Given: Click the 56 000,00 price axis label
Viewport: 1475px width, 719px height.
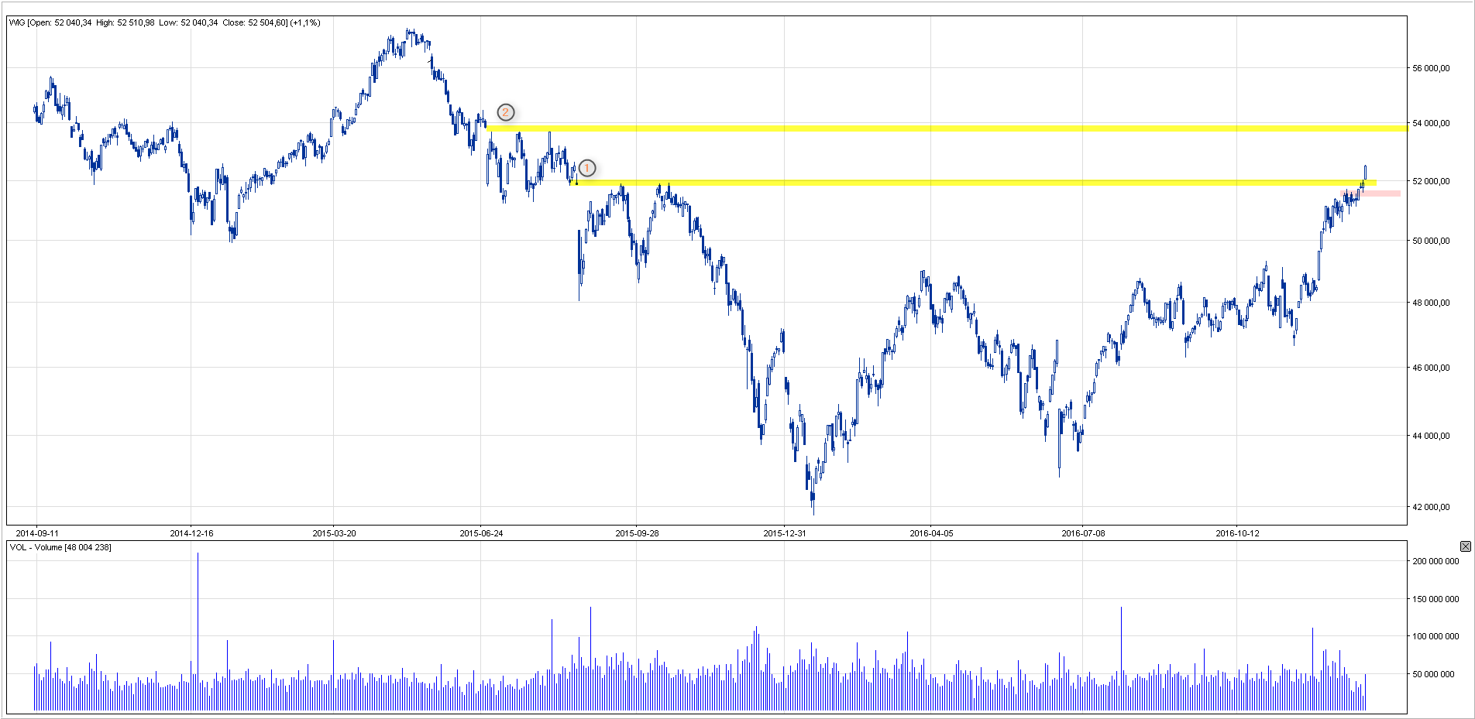Looking at the screenshot, I should (1431, 68).
